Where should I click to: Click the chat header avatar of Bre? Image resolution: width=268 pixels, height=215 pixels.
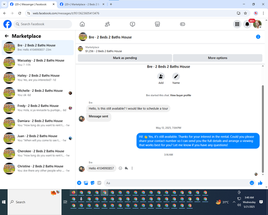[x=83, y=37]
